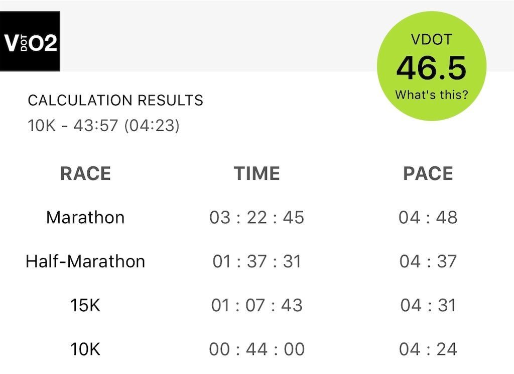Select the Half-Marathon race label
Viewport: 514px width, 374px height.
(85, 261)
